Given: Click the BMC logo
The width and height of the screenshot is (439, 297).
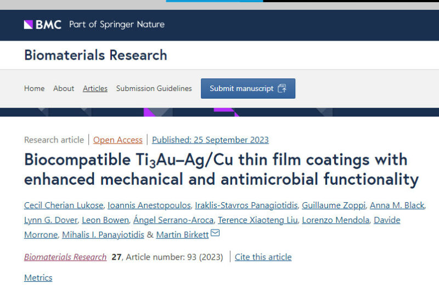Looking at the screenshot, I should [x=43, y=25].
